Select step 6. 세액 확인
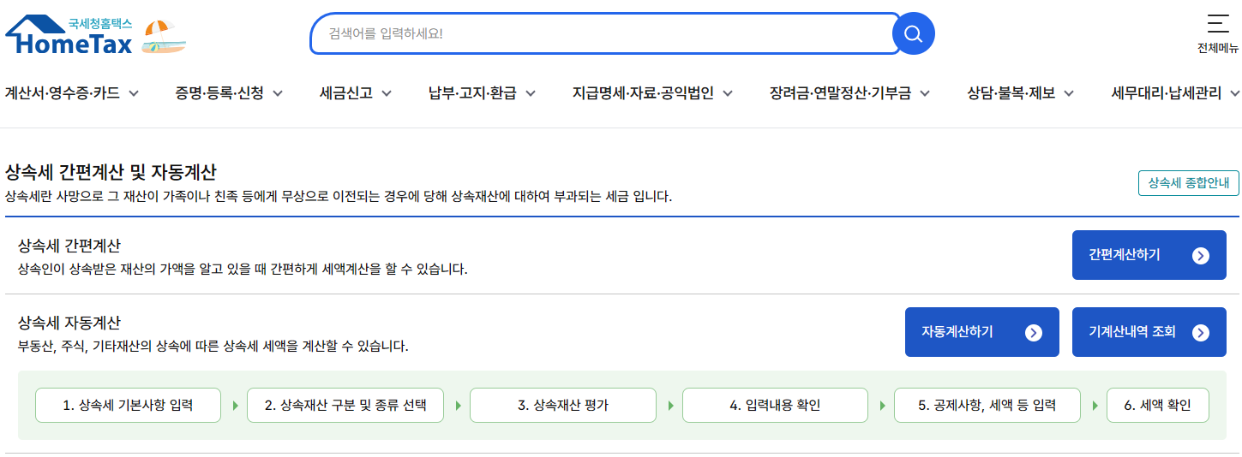1242x457 pixels. 1157,406
